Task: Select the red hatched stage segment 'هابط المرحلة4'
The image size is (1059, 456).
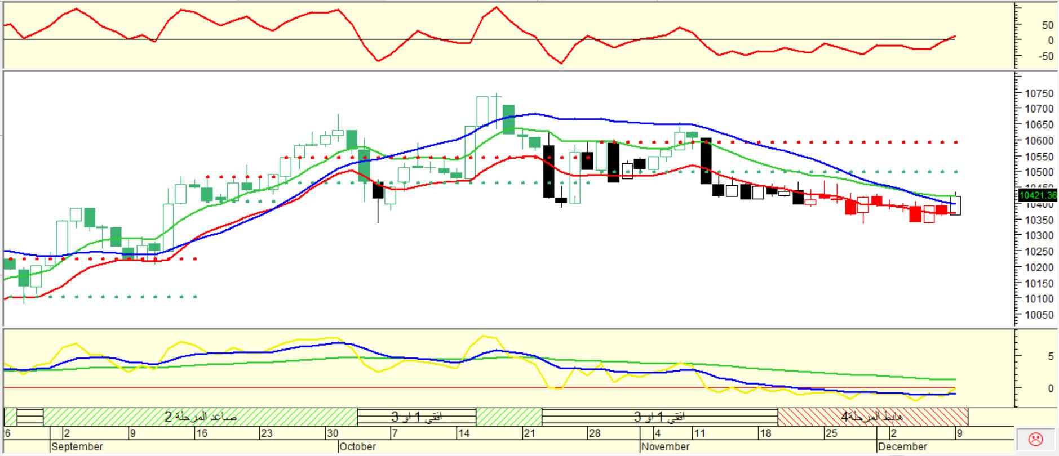Action: (x=872, y=417)
